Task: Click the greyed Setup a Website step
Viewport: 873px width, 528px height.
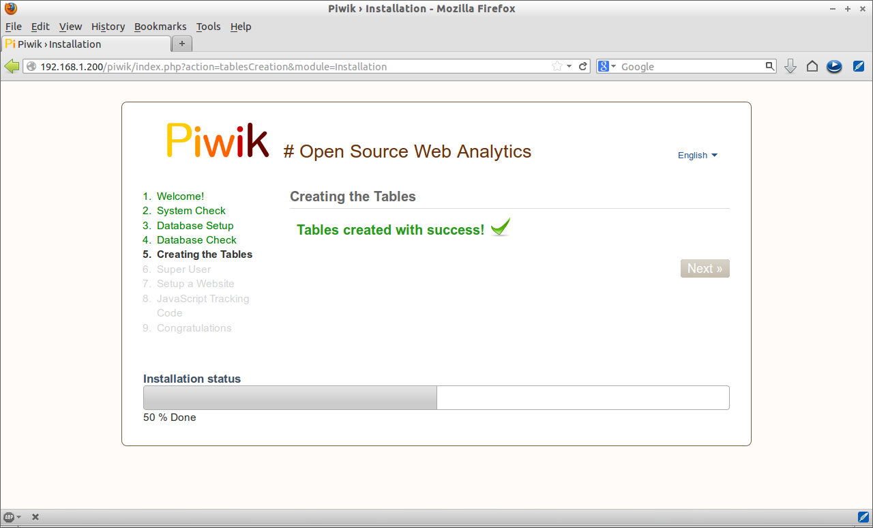Action: click(195, 284)
